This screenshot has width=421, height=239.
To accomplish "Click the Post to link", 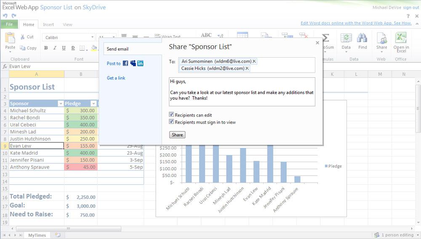I will [x=114, y=63].
